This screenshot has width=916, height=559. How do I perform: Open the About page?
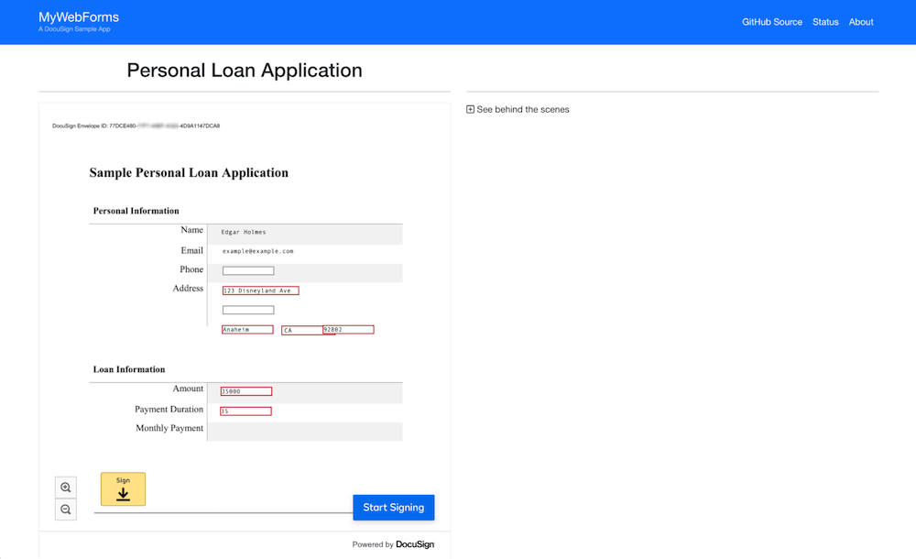click(x=861, y=21)
